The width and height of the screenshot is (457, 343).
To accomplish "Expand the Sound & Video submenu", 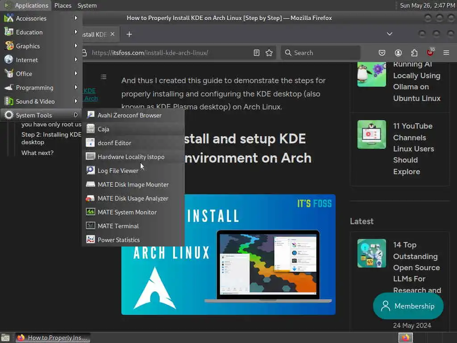I will tap(41, 101).
